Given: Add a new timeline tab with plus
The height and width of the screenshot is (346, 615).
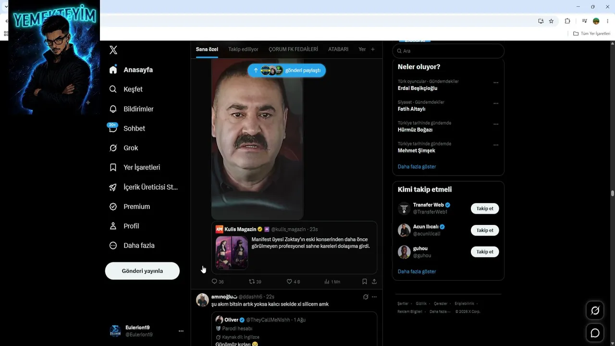Looking at the screenshot, I should pos(373,49).
